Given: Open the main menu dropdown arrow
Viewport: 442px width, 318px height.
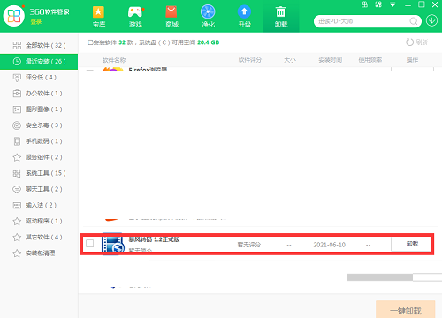Looking at the screenshot, I should tap(392, 4).
